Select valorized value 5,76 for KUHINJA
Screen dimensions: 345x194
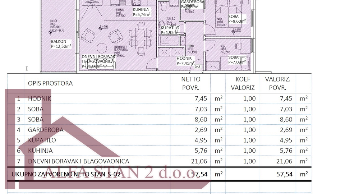click(x=286, y=151)
